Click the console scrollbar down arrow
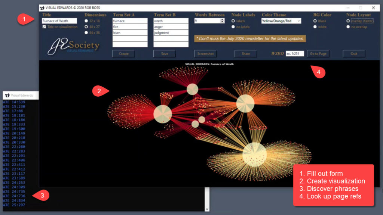Viewport: 383px width, 215px height. click(x=207, y=209)
